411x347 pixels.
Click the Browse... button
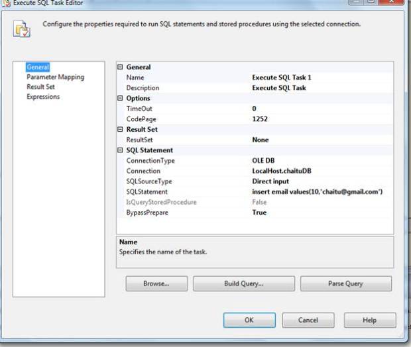pyautogui.click(x=156, y=283)
